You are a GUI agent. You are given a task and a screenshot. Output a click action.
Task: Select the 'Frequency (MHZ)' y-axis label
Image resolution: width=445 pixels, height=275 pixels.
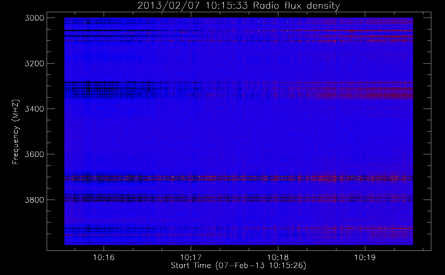(x=16, y=132)
